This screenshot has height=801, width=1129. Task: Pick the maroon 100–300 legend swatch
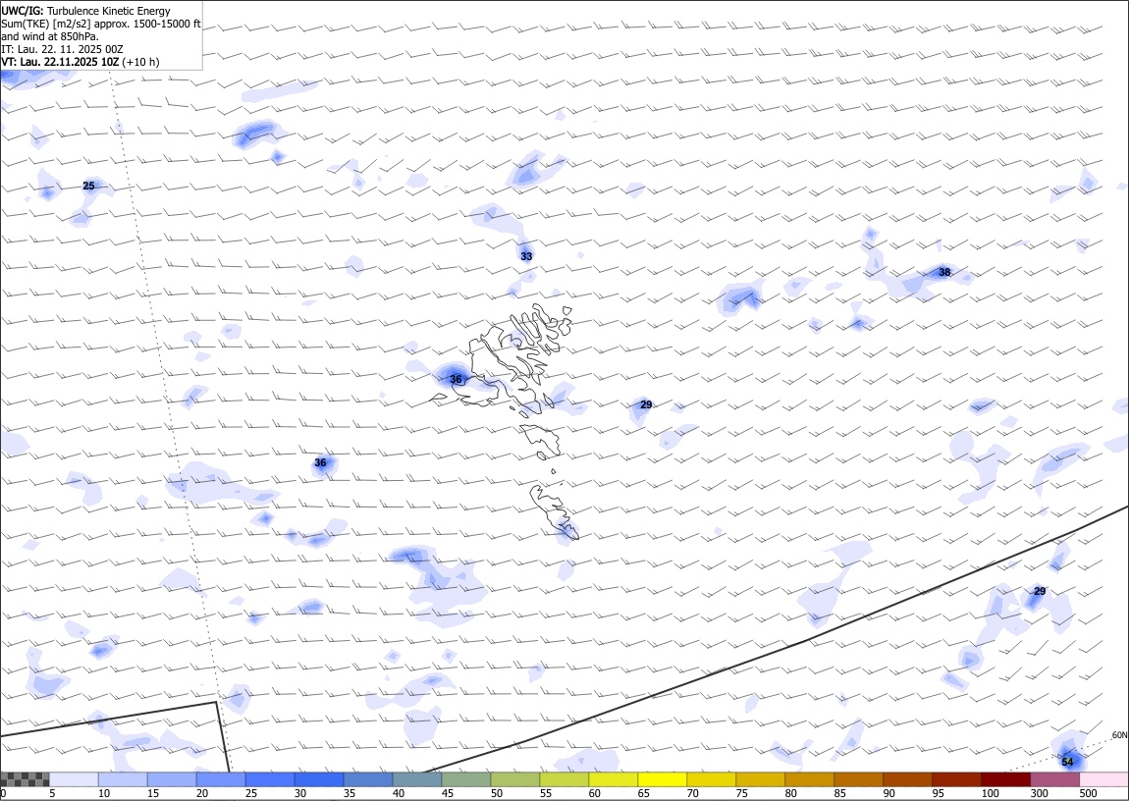1004,779
